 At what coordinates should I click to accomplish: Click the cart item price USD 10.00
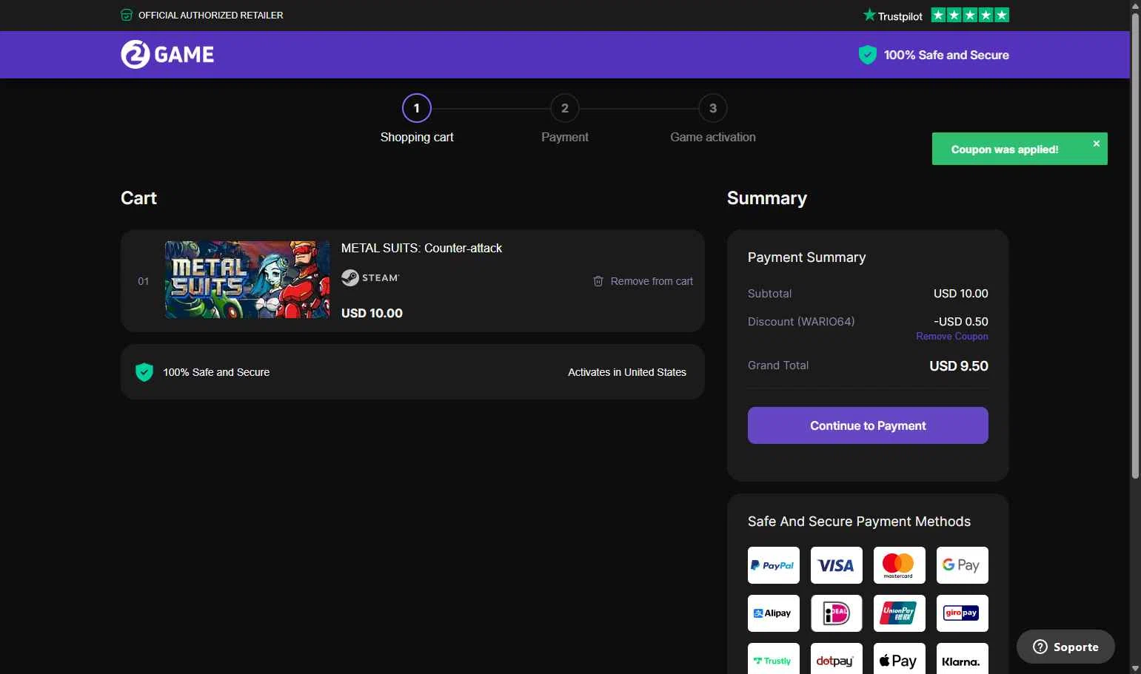point(372,313)
